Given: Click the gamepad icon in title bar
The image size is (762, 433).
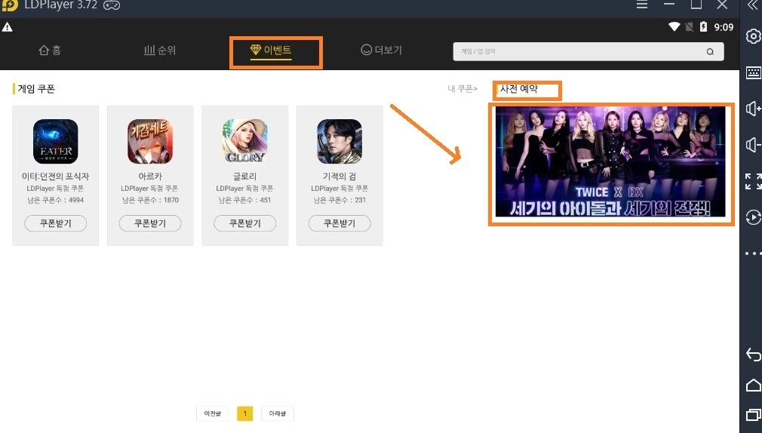Looking at the screenshot, I should [x=112, y=5].
